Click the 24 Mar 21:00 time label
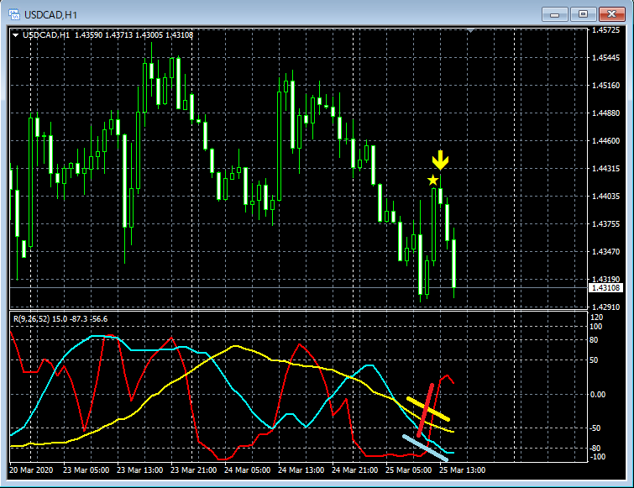The width and height of the screenshot is (634, 488). coord(355,470)
